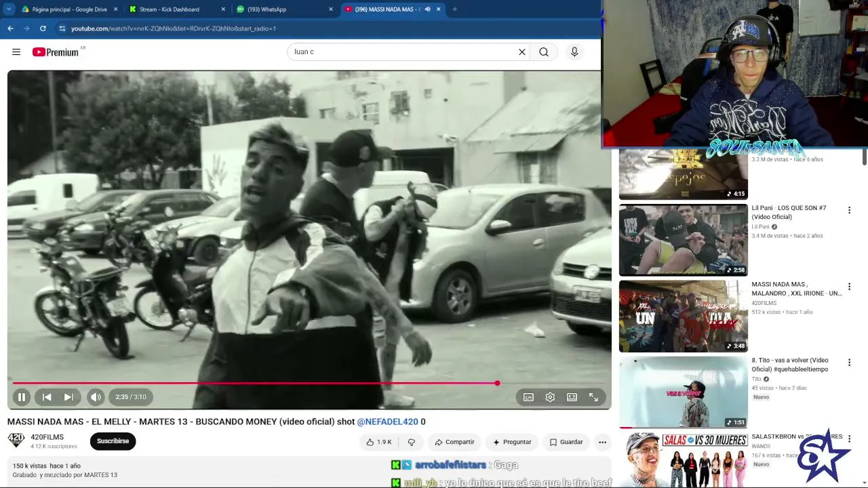
Task: Toggle subtitles on the video player
Action: (528, 397)
